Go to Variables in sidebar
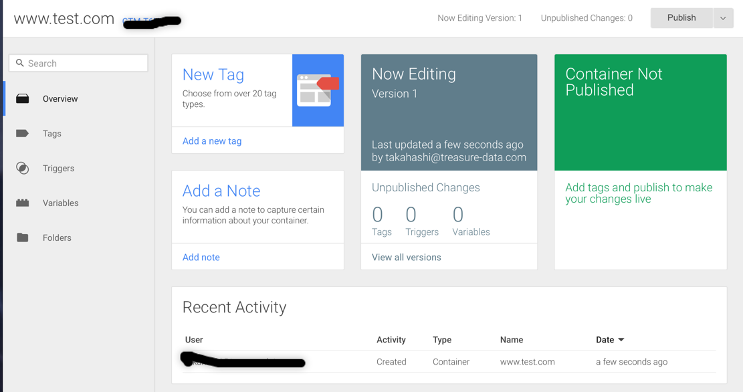 coord(61,203)
